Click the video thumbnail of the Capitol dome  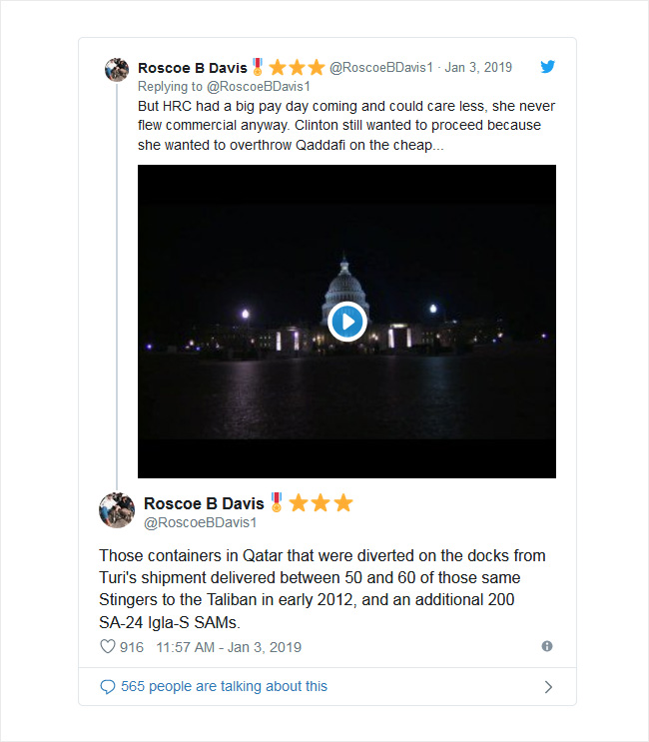[346, 322]
